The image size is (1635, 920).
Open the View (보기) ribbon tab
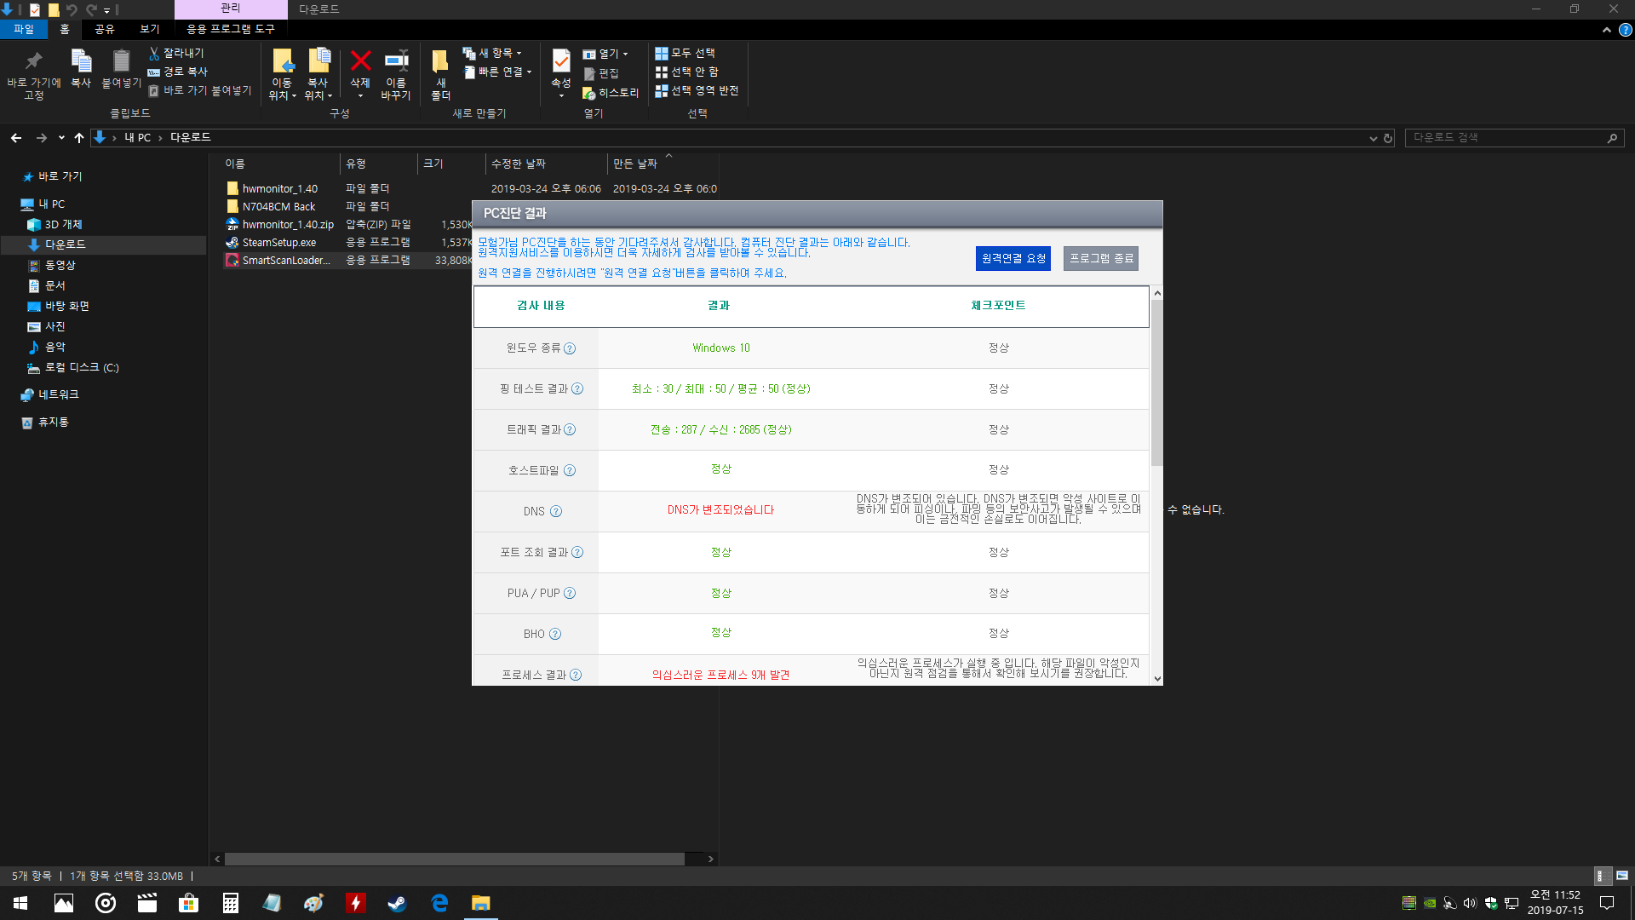150,29
